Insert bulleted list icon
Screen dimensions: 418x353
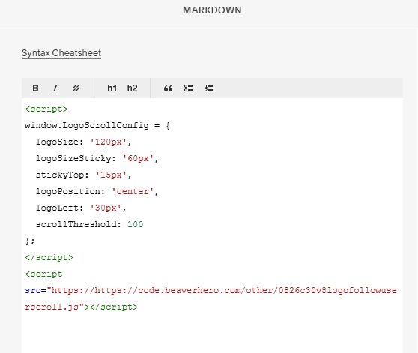click(x=189, y=88)
